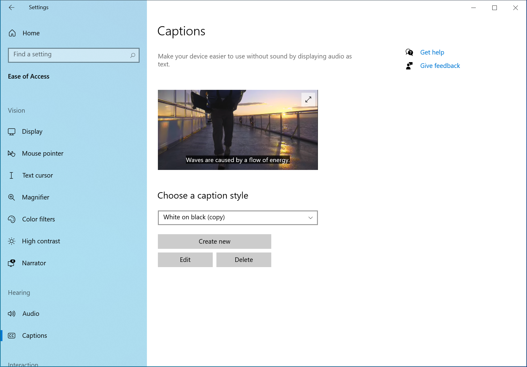Click inside the Find a setting box
The image size is (527, 367).
coord(61,55)
